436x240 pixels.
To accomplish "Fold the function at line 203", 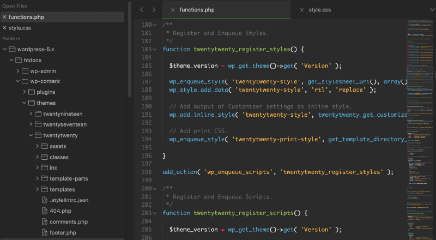I will (x=155, y=213).
